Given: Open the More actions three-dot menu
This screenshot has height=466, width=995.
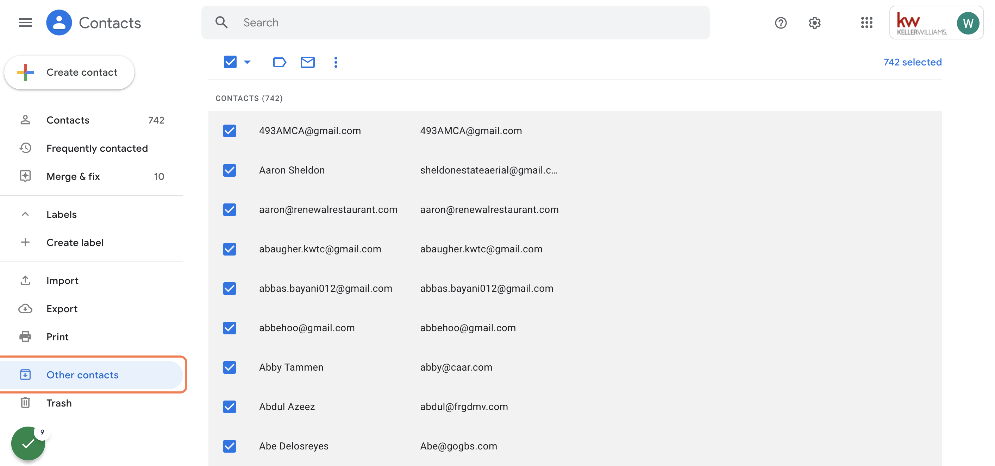Looking at the screenshot, I should tap(336, 62).
